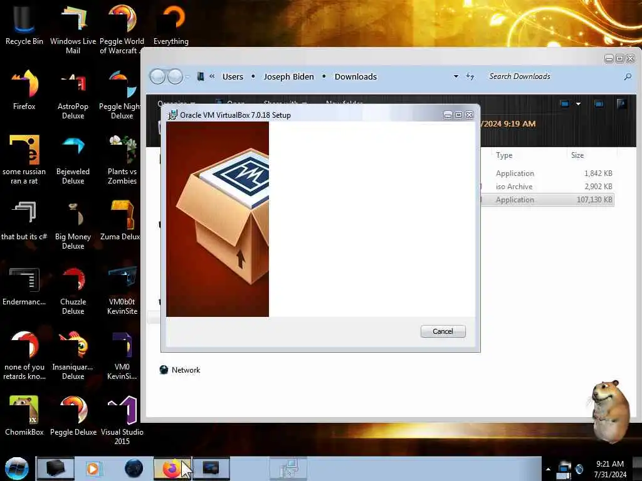This screenshot has height=481, width=642.
Task: Click the taskbar clock and date
Action: tap(610, 469)
